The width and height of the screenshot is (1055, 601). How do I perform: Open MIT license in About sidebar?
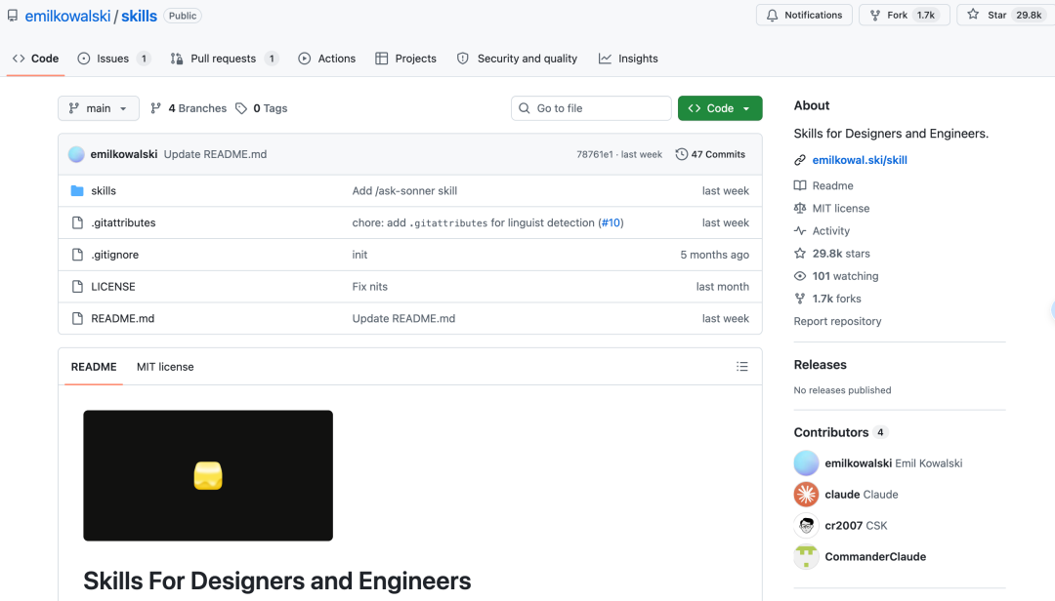click(x=840, y=209)
